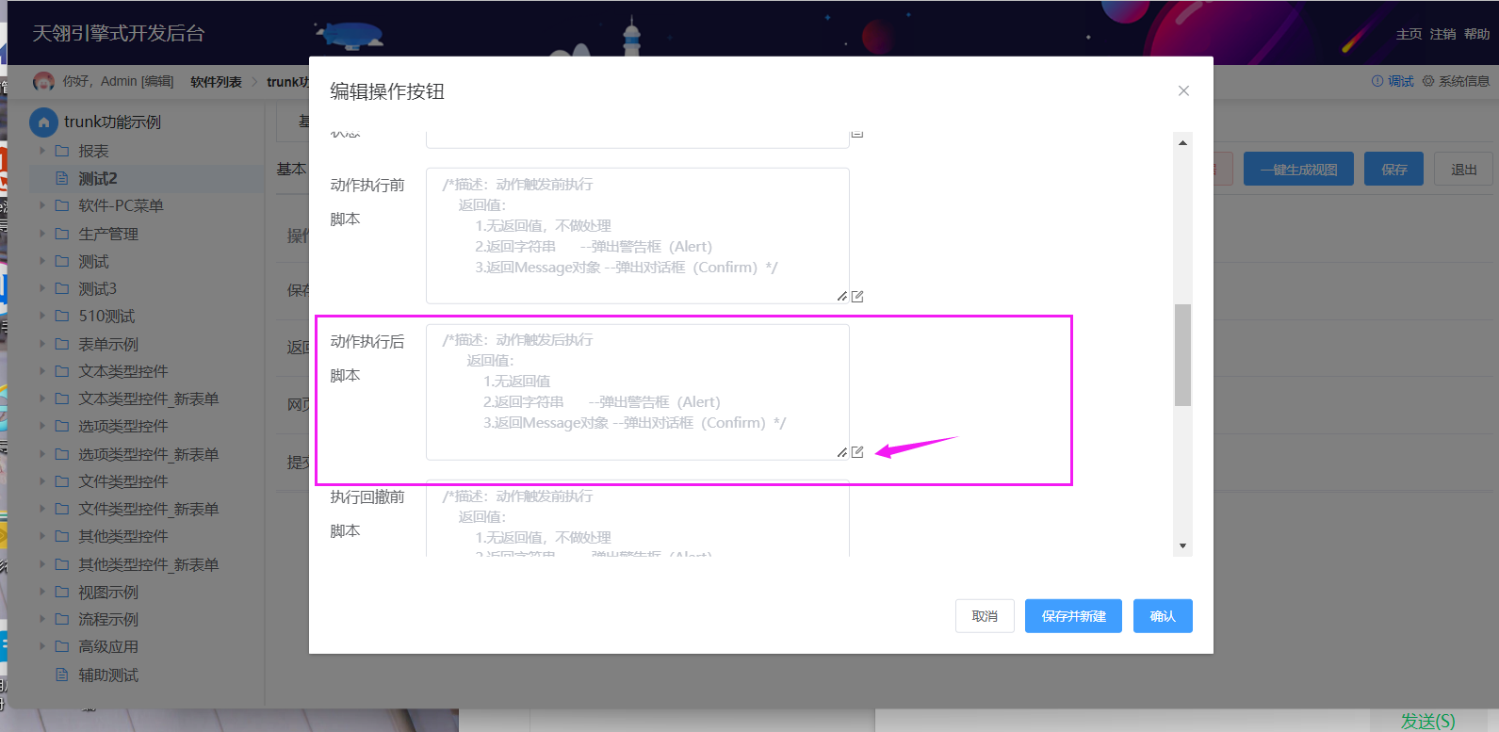Click the 调试 info icon
The width and height of the screenshot is (1499, 732).
coord(1377,81)
